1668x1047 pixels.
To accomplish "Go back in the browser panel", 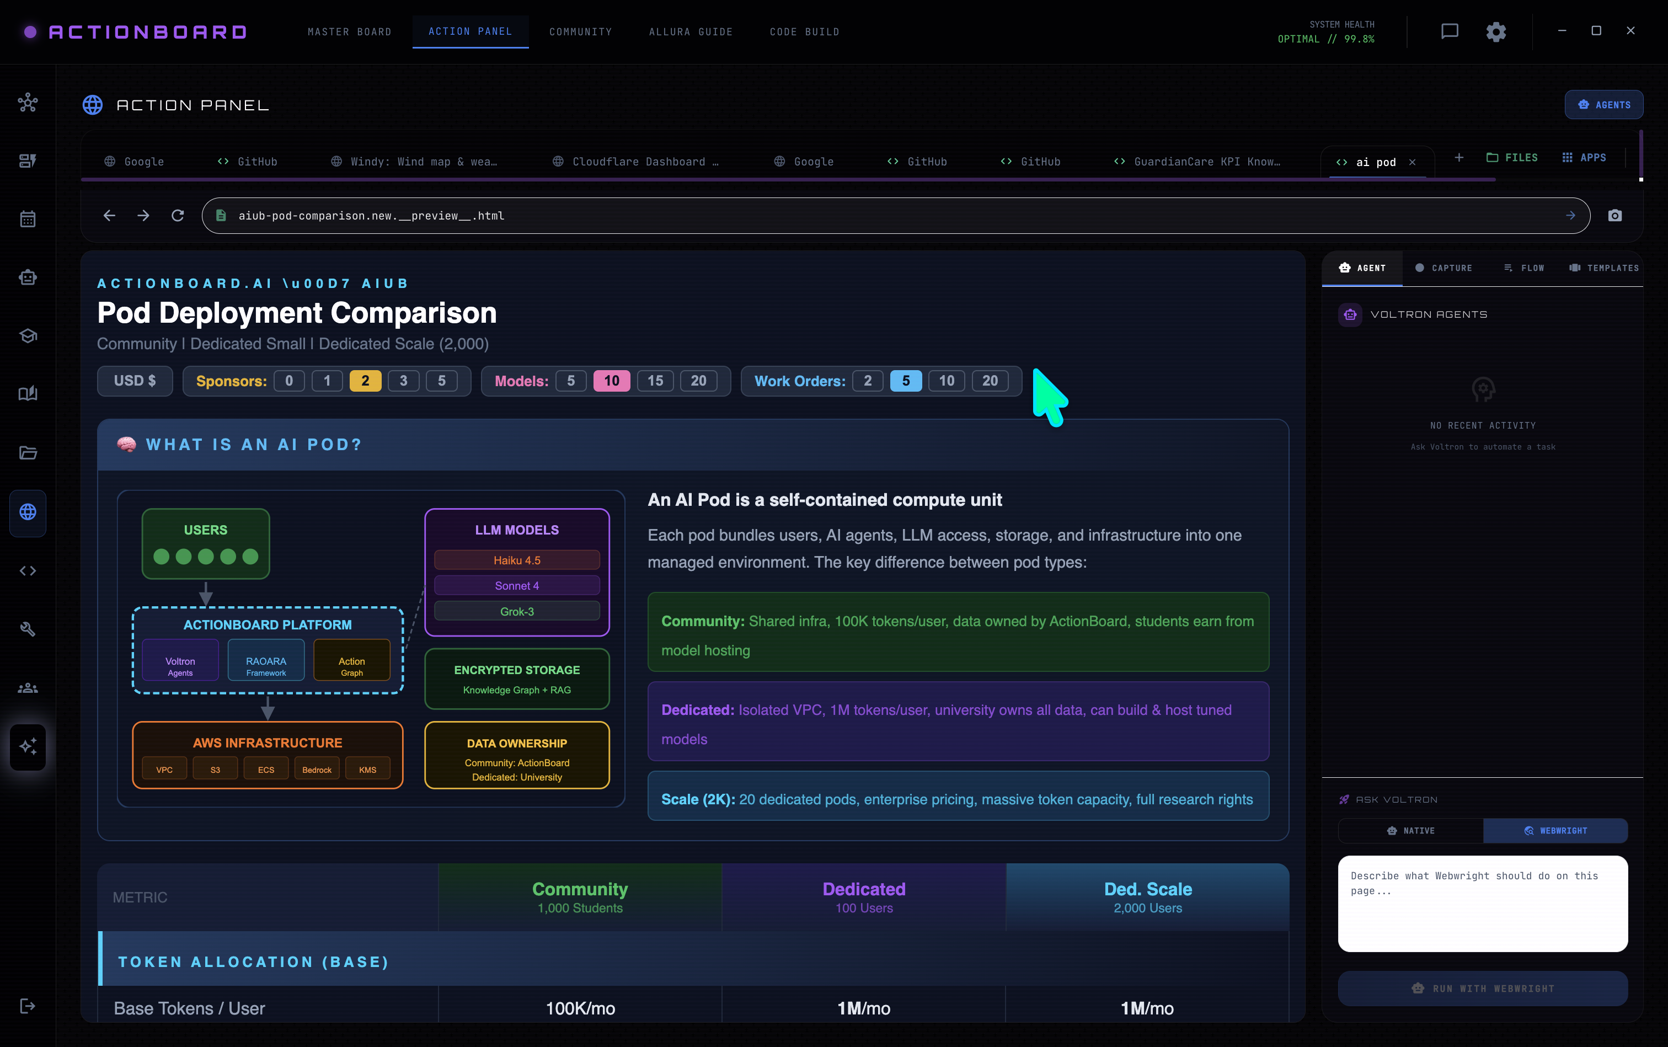I will coord(109,215).
